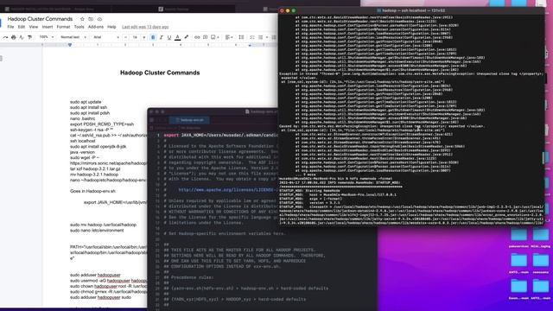Open the Tools menu in Docs
The width and height of the screenshot is (553, 311).
coord(79,27)
